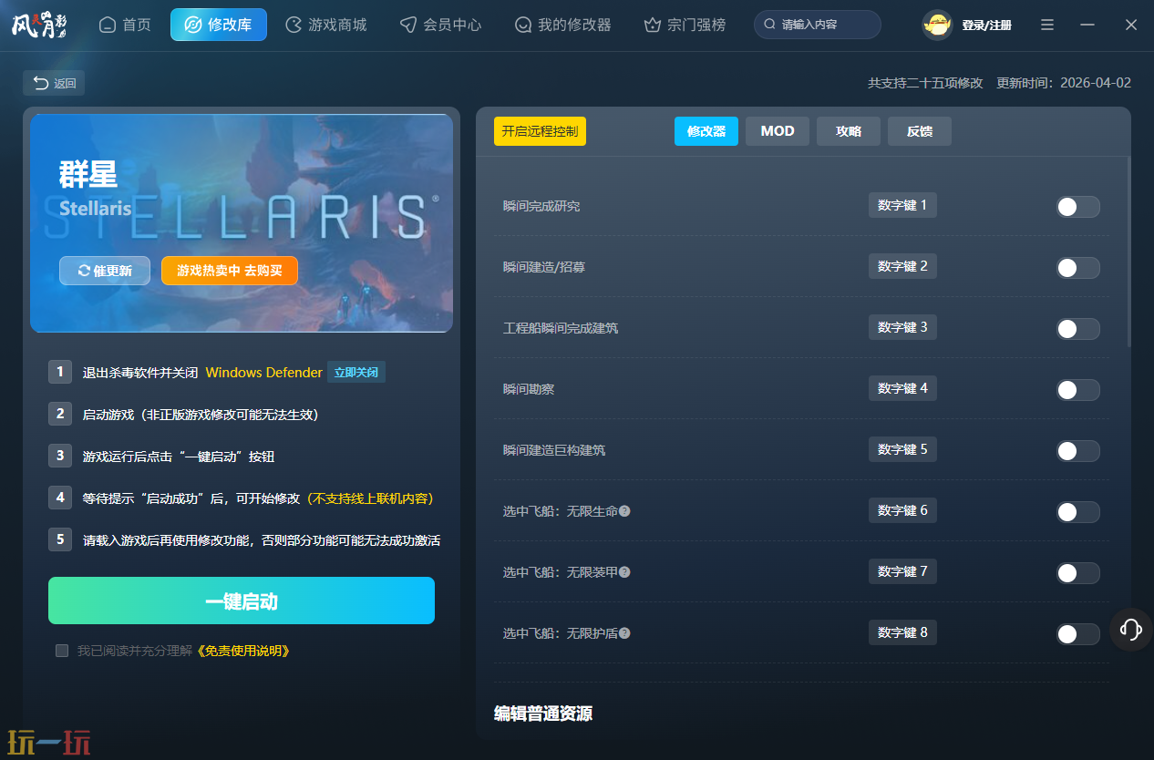Click the 风灵月影 logo icon
This screenshot has width=1154, height=760.
click(39, 25)
